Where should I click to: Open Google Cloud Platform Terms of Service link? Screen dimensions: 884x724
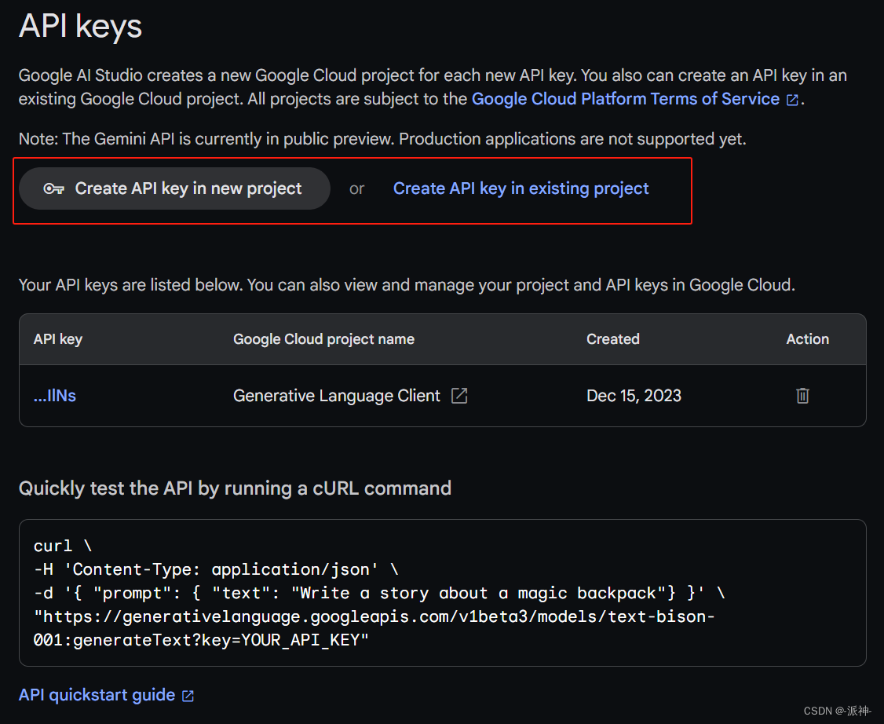(635, 99)
